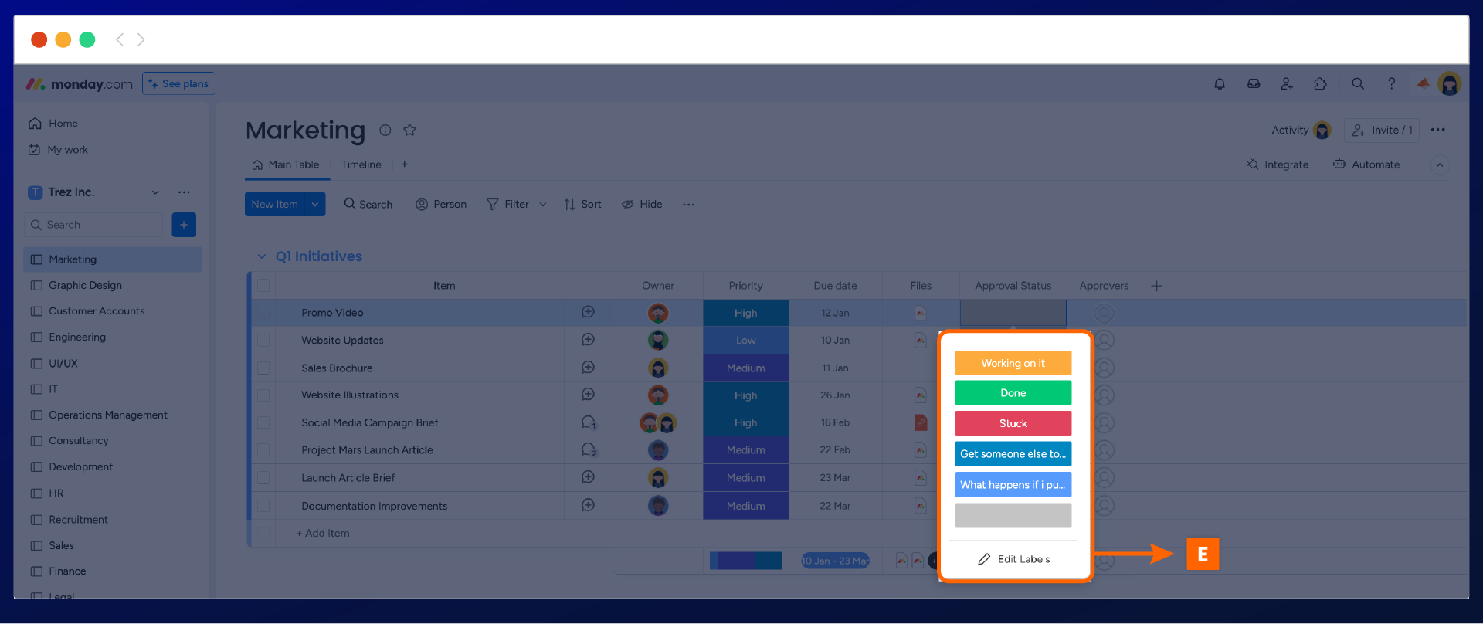Switch to the Timeline tab
The image size is (1483, 624).
coord(361,165)
